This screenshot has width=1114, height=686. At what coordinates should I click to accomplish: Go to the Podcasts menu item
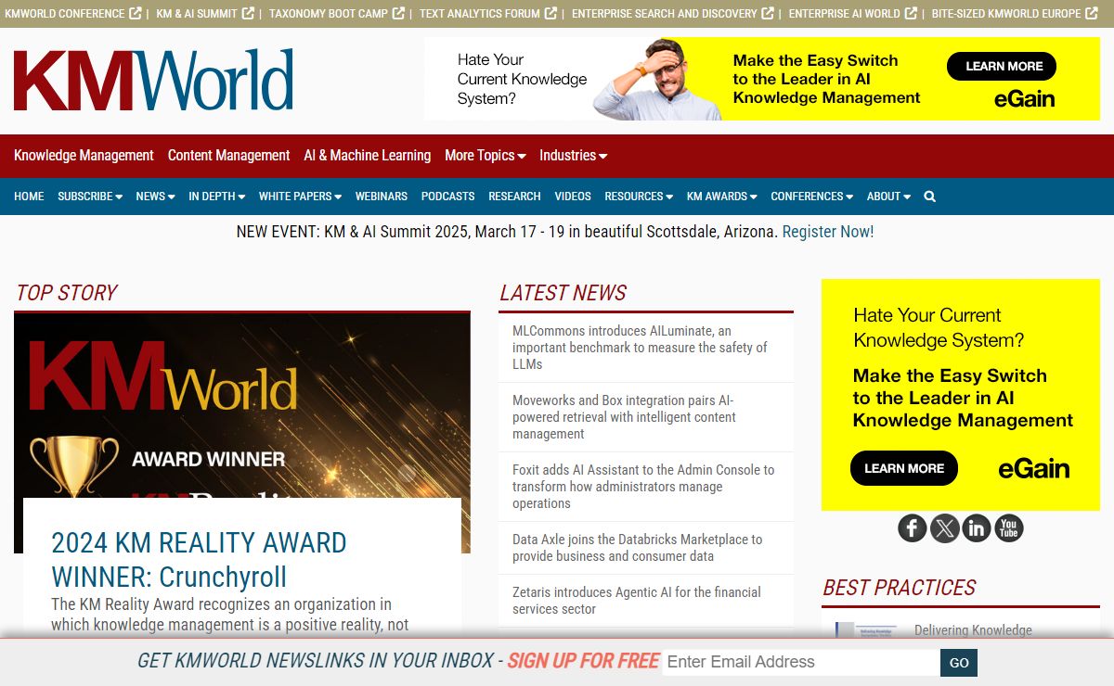tap(447, 197)
